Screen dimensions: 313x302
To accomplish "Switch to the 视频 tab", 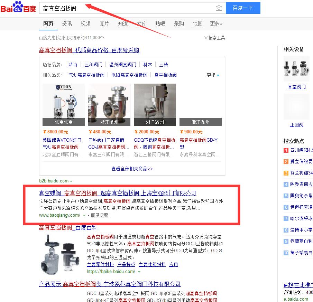I will tap(85, 24).
